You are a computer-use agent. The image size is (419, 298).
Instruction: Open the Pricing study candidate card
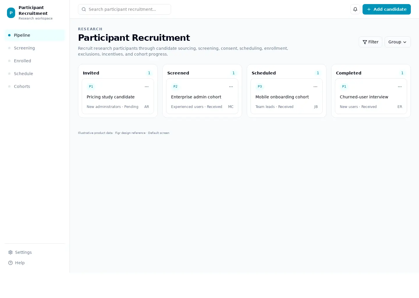(118, 96)
